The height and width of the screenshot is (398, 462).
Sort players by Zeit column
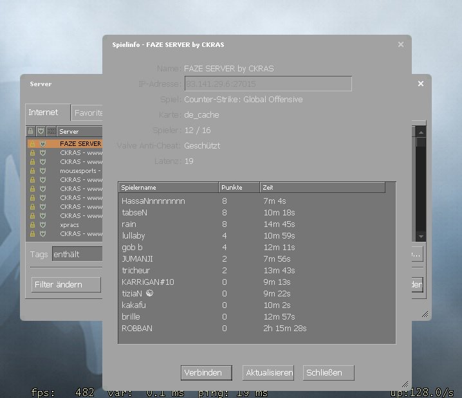pyautogui.click(x=322, y=187)
